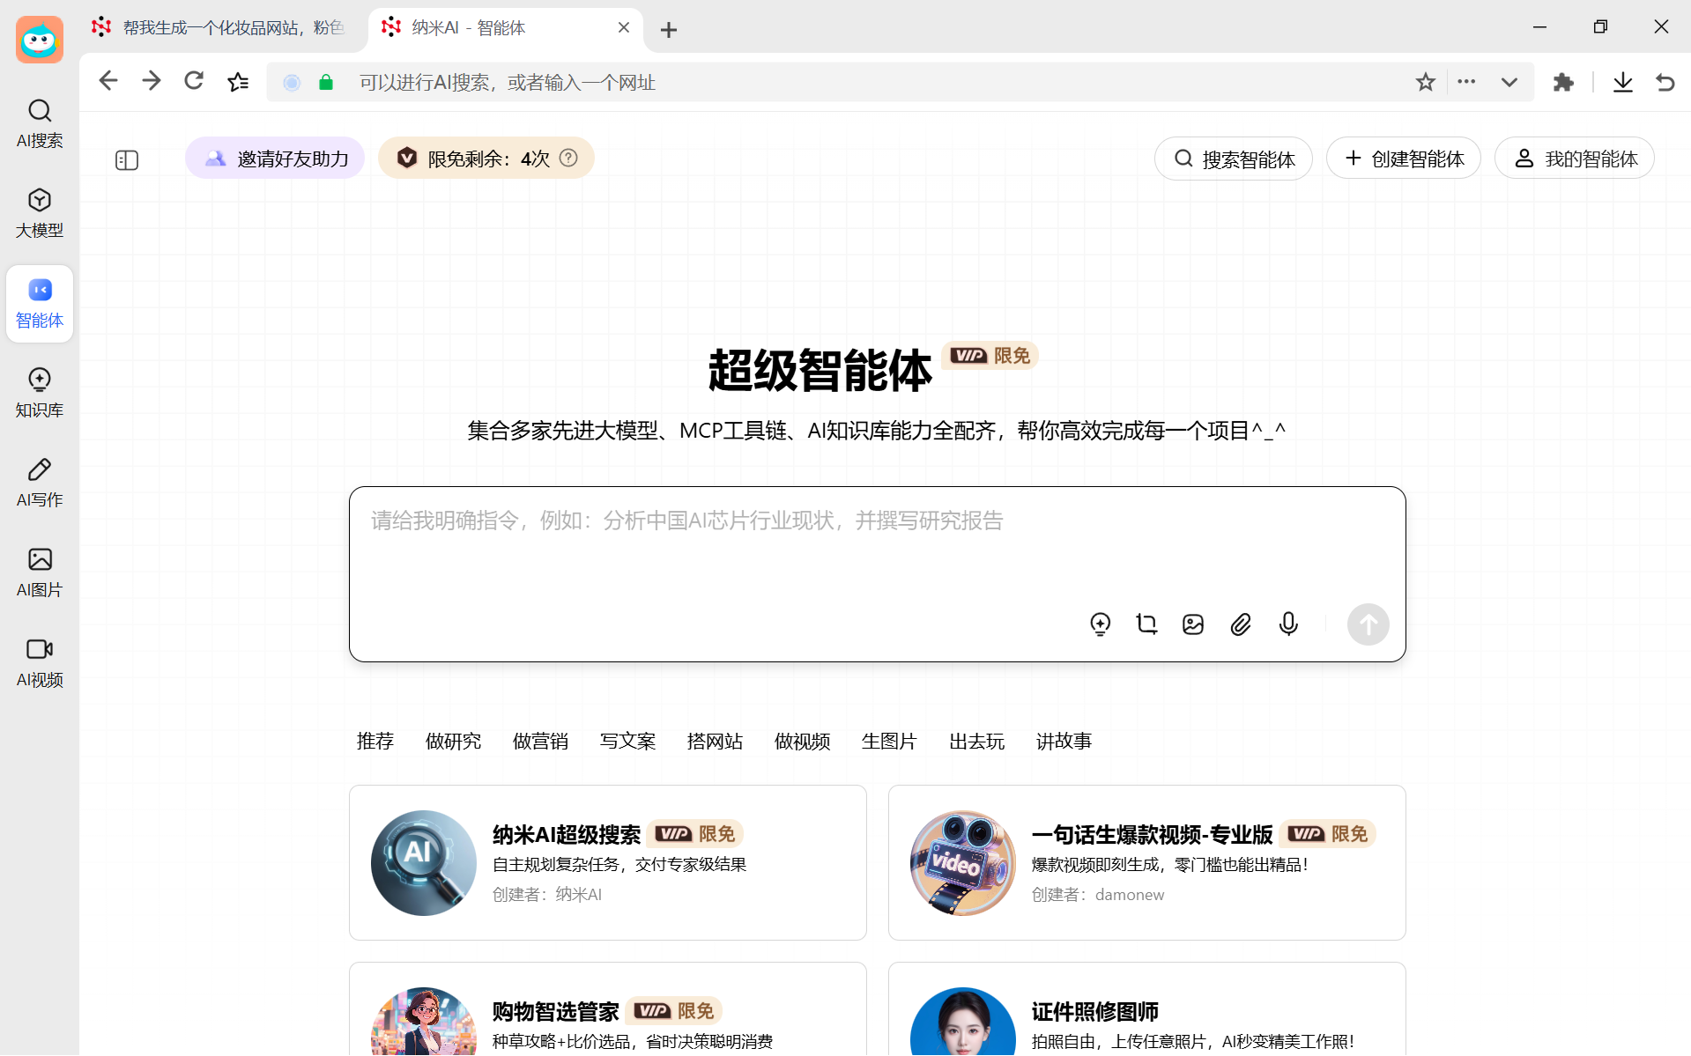Open the 纳米AI超级搜索 agent card
Screen dimensions: 1691x1056
click(608, 862)
